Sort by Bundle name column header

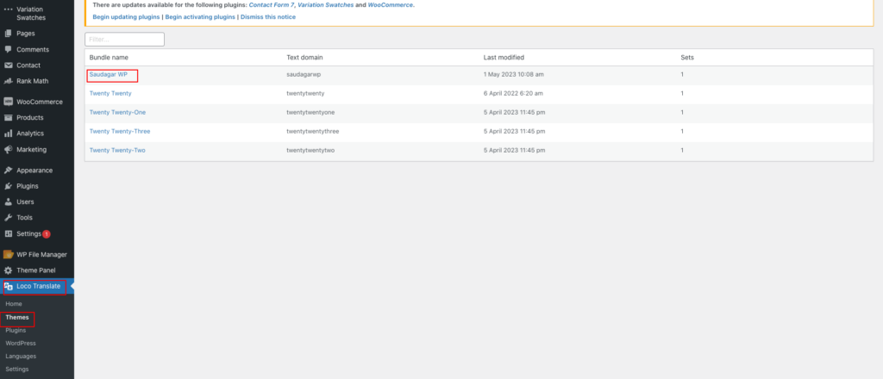pyautogui.click(x=109, y=58)
